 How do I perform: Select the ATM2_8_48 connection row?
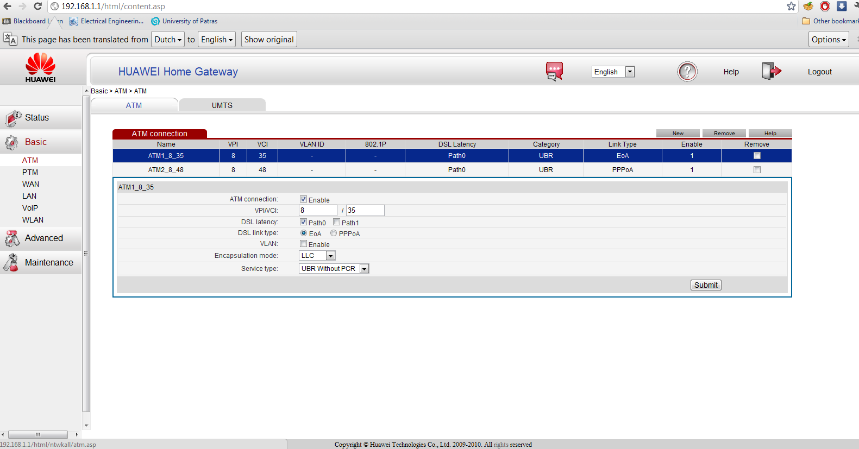pos(452,170)
